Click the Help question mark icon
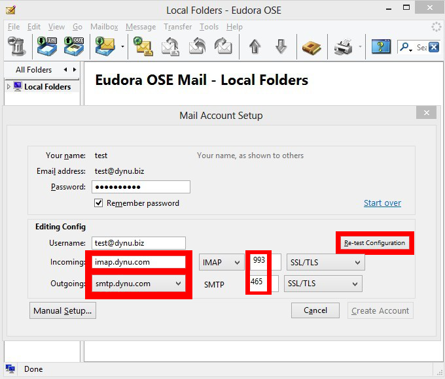 [x=381, y=46]
